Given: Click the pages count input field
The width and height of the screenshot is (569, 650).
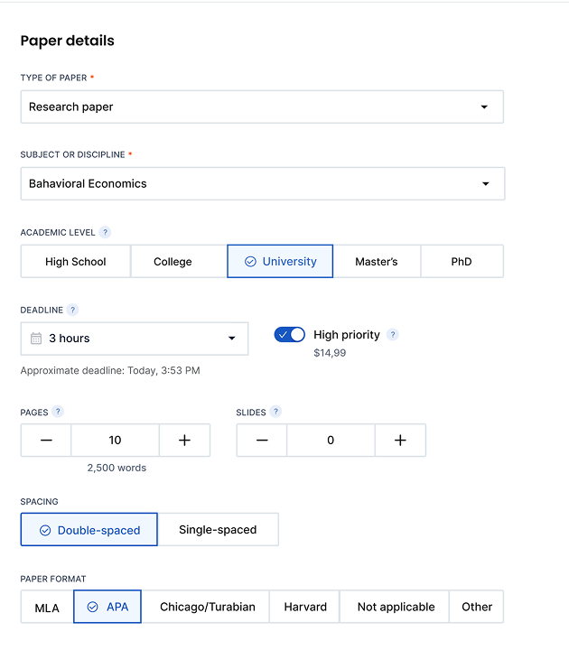Looking at the screenshot, I should coord(115,441).
